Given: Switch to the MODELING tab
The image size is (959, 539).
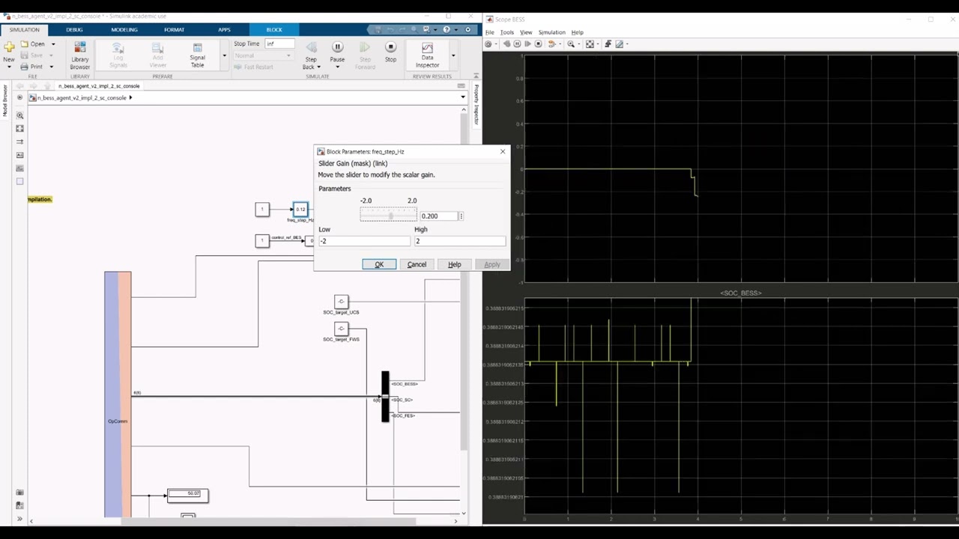Looking at the screenshot, I should tap(124, 29).
